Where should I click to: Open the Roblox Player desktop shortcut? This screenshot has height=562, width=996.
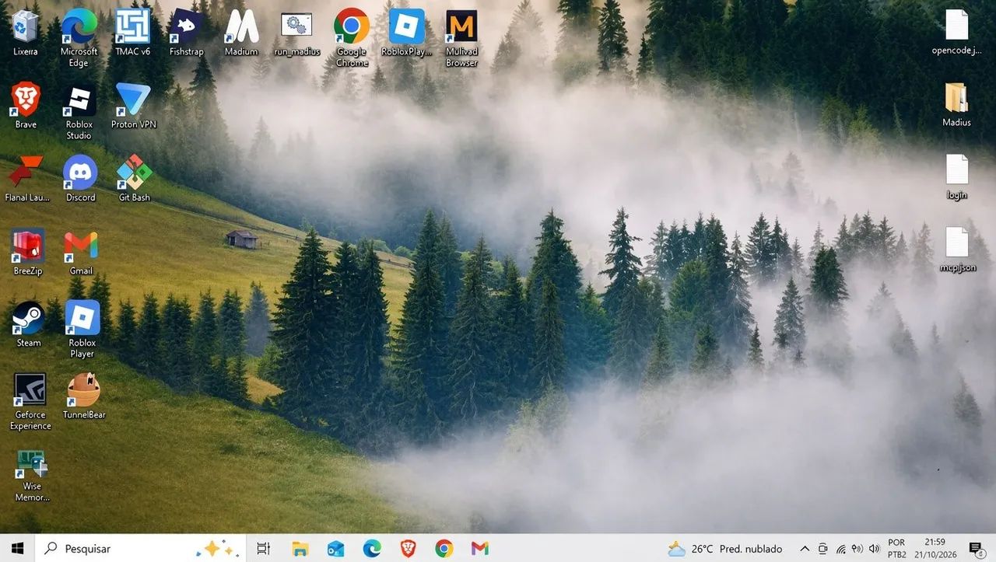82,330
